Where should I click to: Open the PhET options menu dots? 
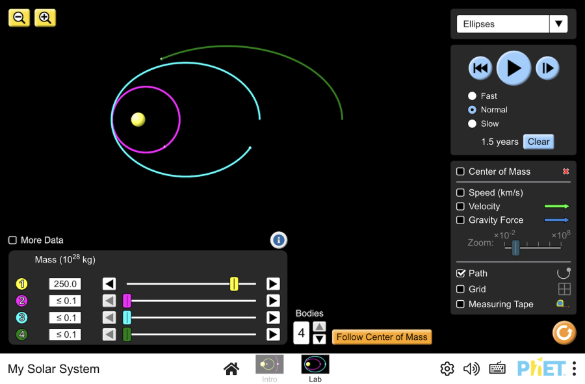tap(574, 368)
